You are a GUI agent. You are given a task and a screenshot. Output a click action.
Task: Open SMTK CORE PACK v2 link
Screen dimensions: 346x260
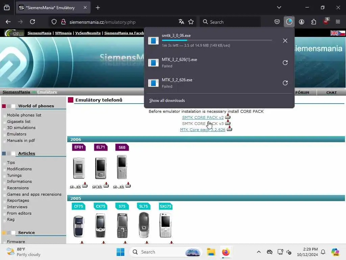(203, 117)
